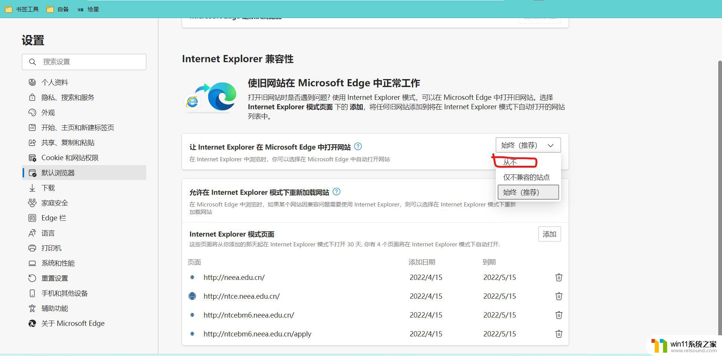The image size is (722, 356).
Task: Click 添加 button for IE mode pages
Action: 549,234
